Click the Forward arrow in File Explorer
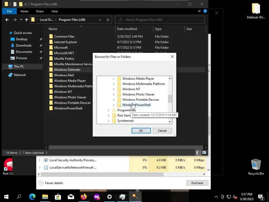This screenshot has height=202, width=269. (x=15, y=20)
